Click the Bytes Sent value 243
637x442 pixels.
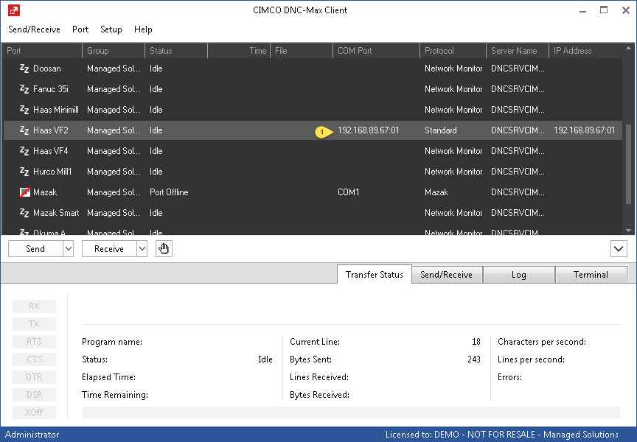point(474,359)
